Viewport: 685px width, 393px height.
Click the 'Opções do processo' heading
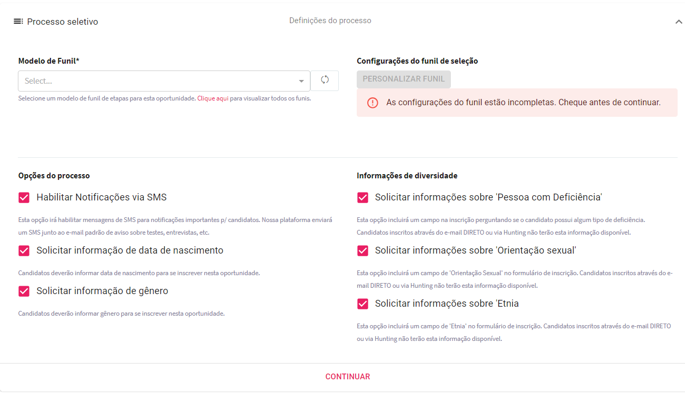point(54,176)
